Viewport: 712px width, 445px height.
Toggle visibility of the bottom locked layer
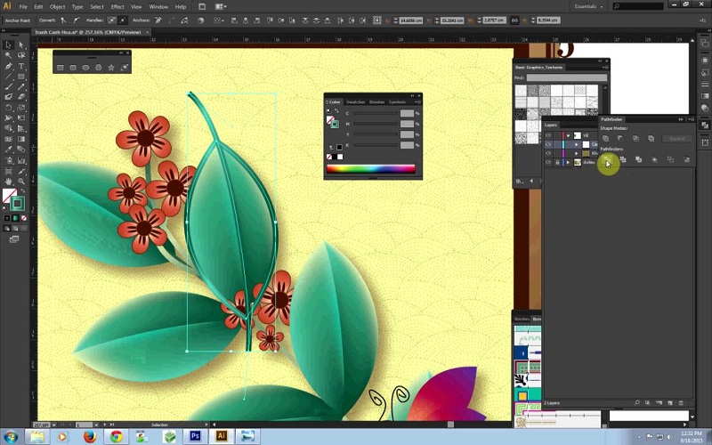548,163
